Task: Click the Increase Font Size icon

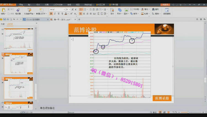Action: [73, 9]
